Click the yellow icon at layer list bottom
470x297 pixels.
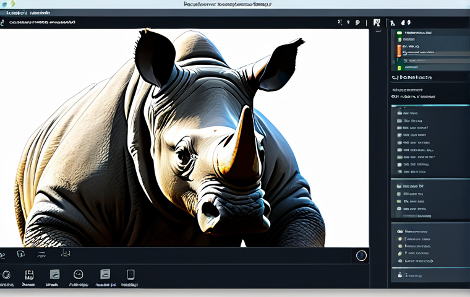(399, 67)
